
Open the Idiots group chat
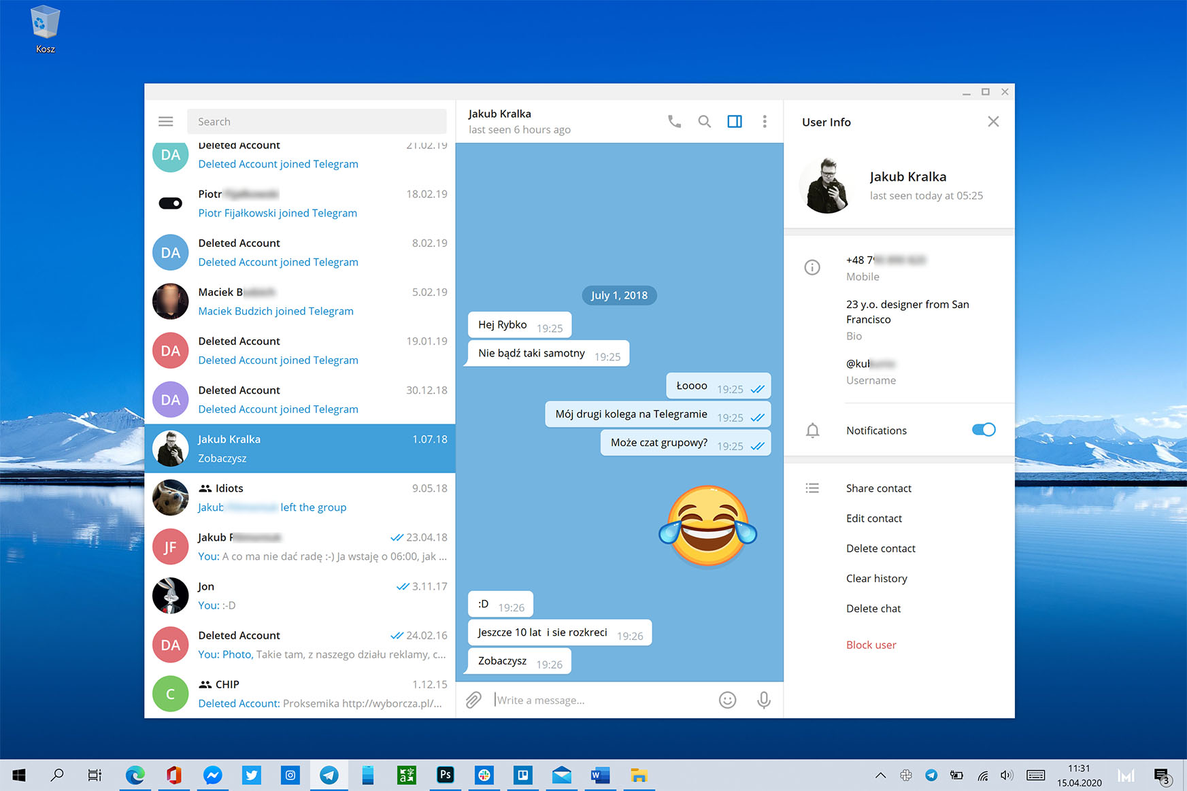(x=300, y=497)
